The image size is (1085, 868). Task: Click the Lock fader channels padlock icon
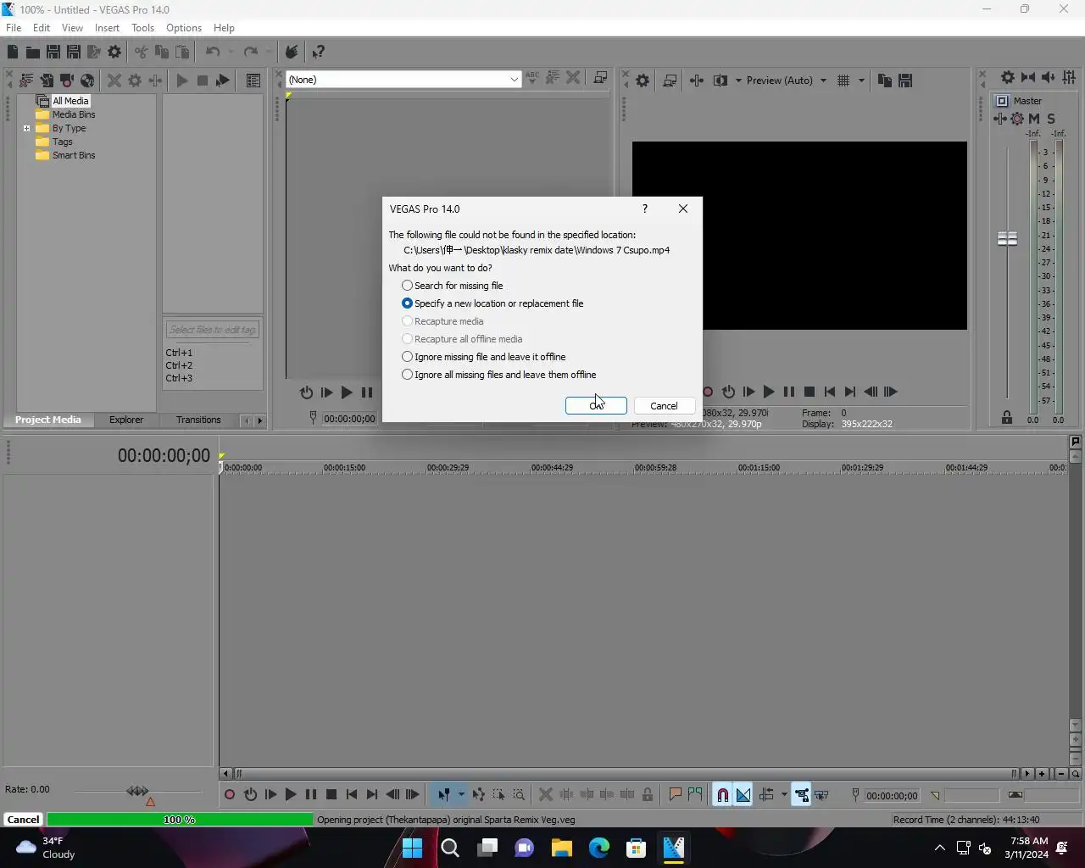point(1007,418)
